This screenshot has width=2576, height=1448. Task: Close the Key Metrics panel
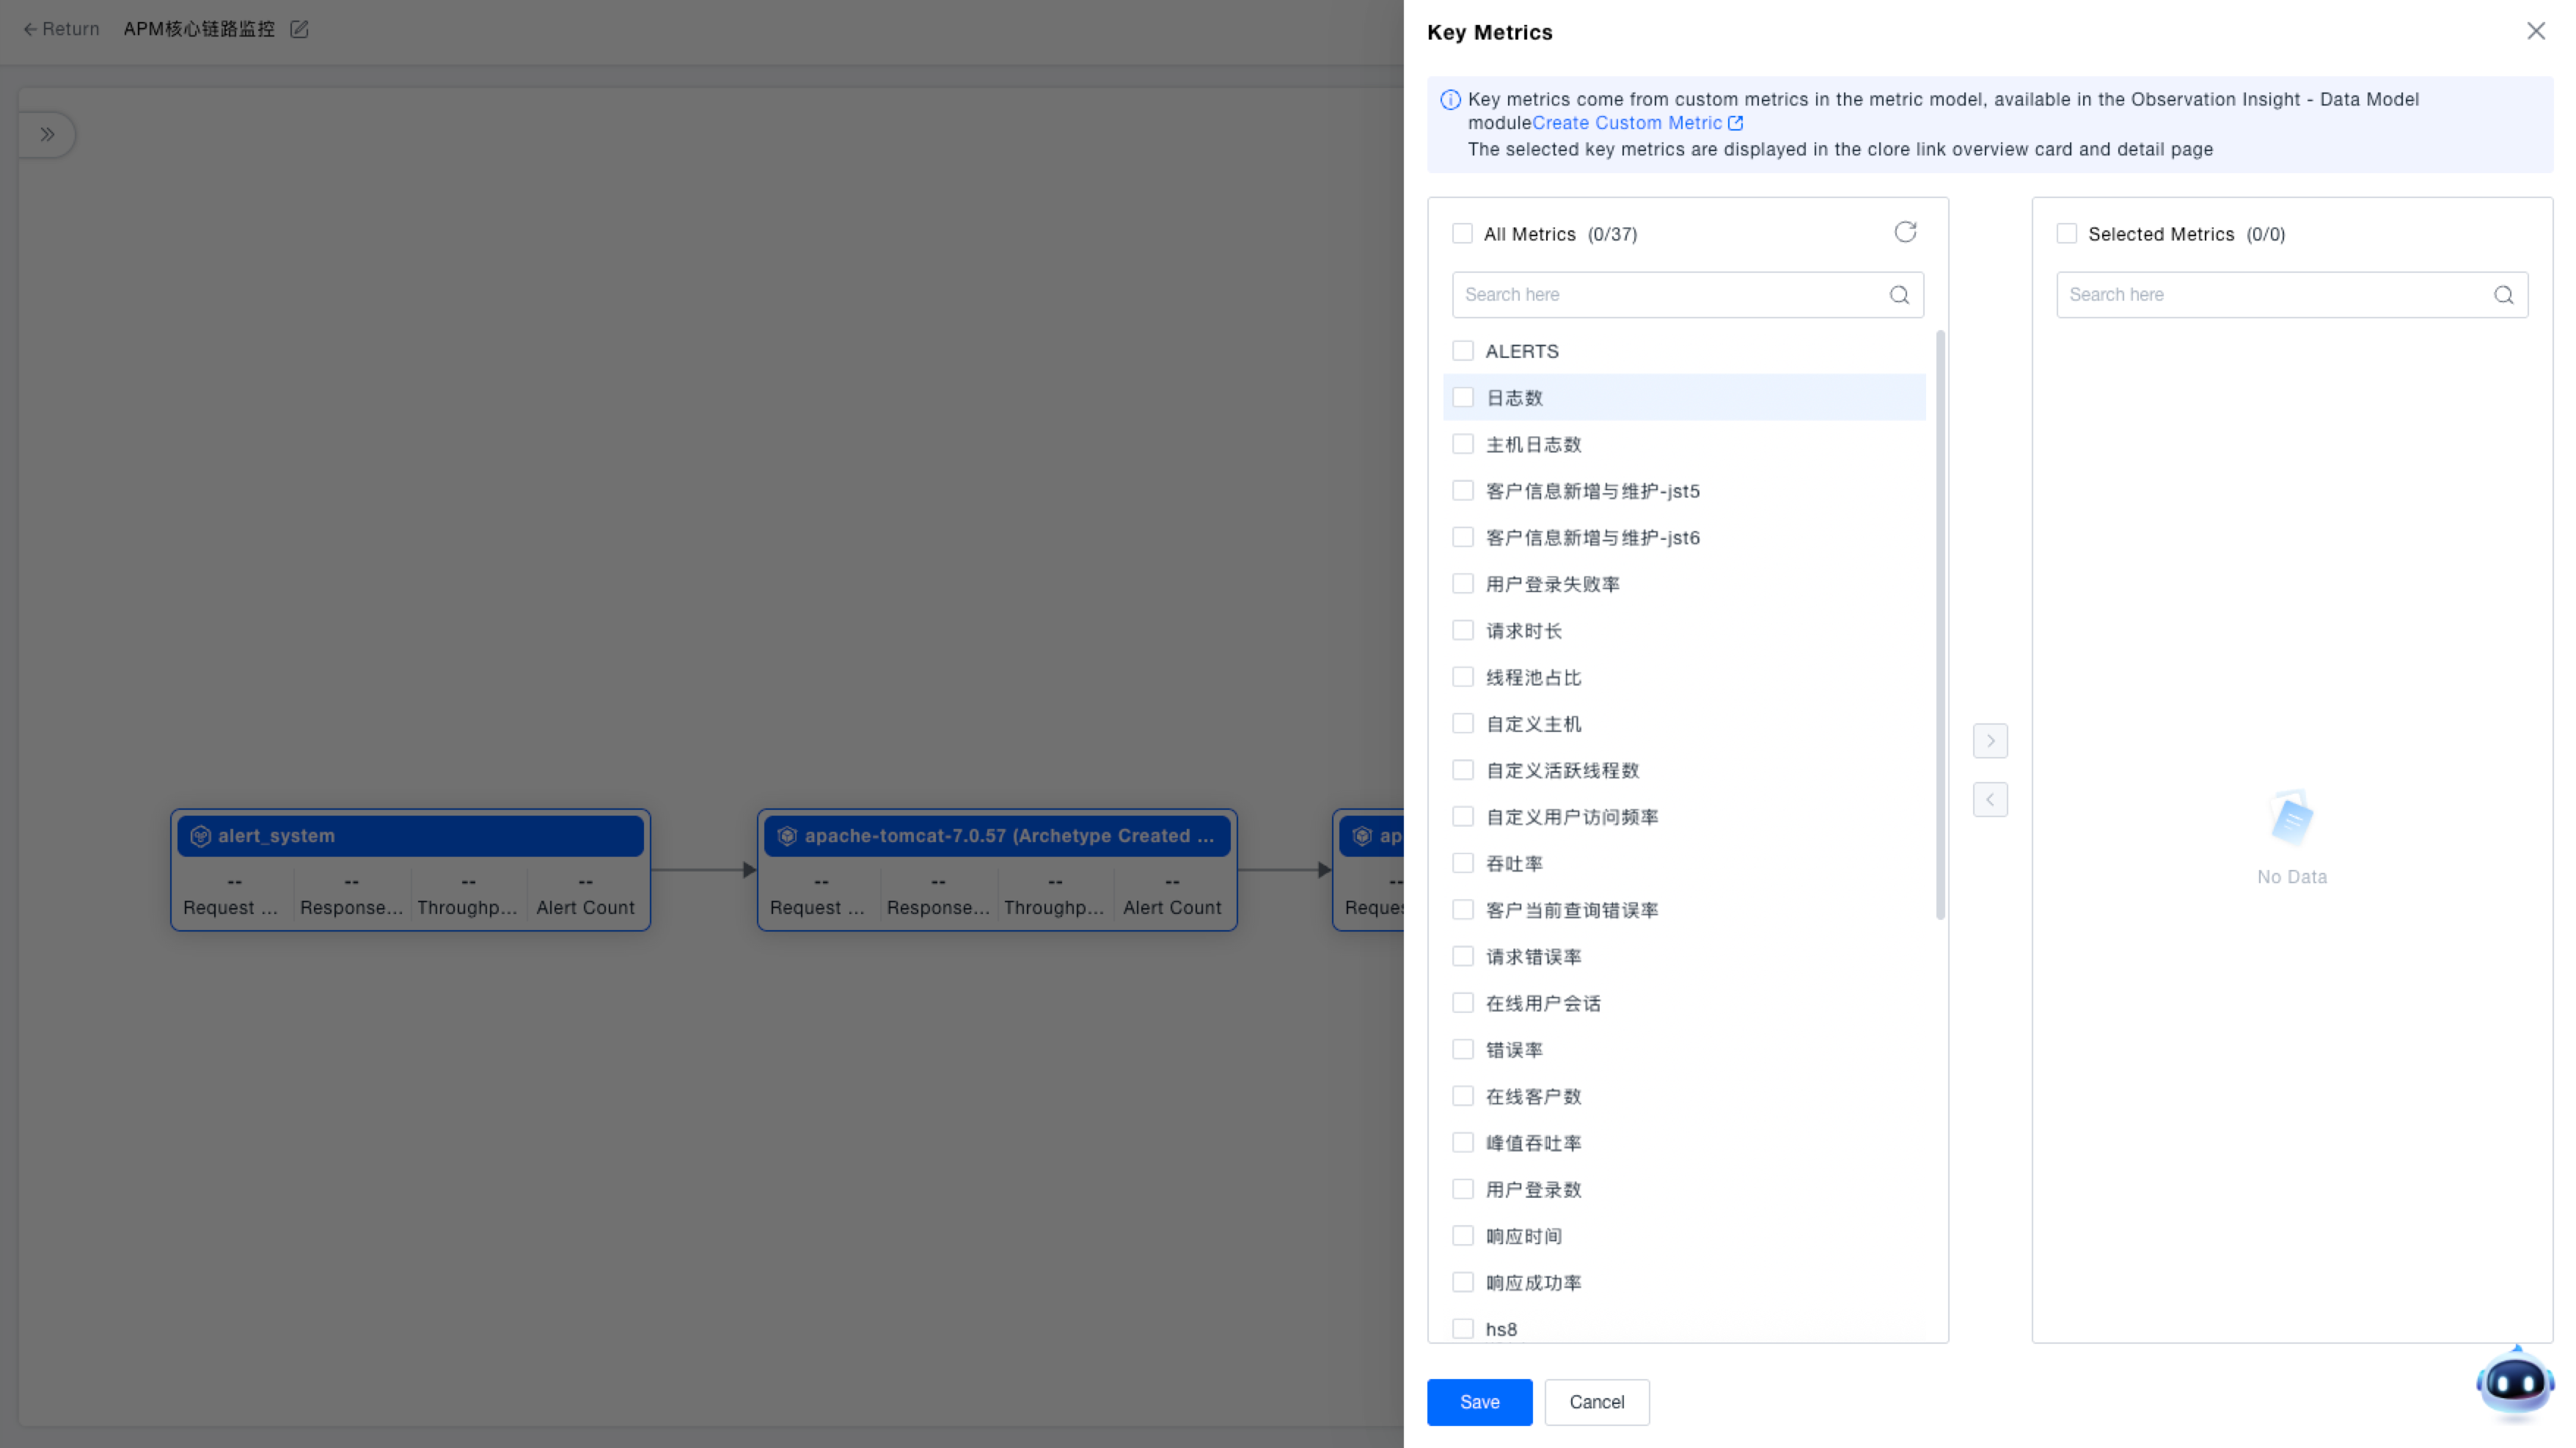click(2536, 31)
